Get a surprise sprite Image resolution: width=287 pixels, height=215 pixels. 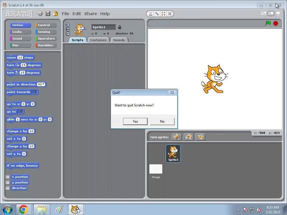(x=200, y=137)
